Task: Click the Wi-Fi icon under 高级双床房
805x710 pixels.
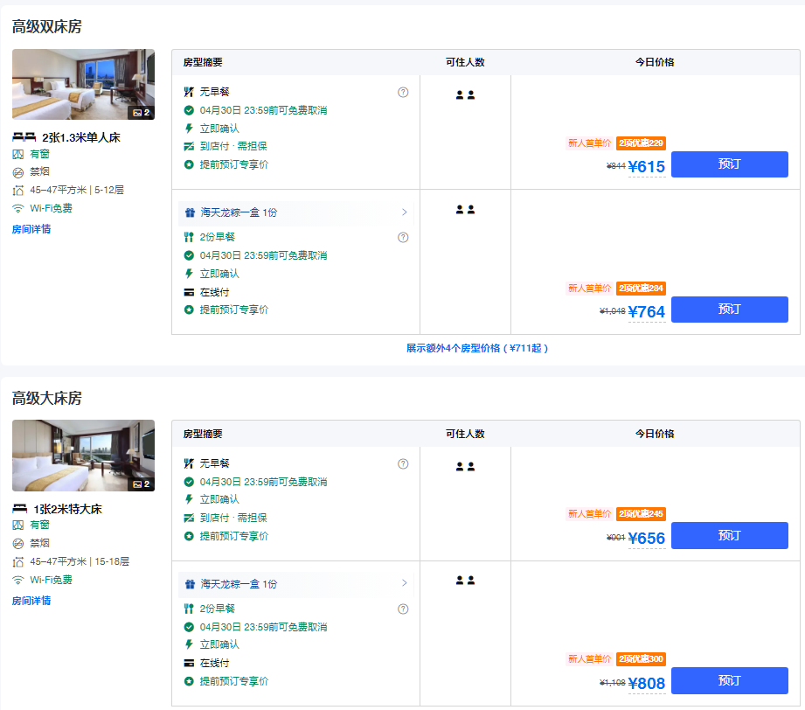Action: click(x=18, y=209)
